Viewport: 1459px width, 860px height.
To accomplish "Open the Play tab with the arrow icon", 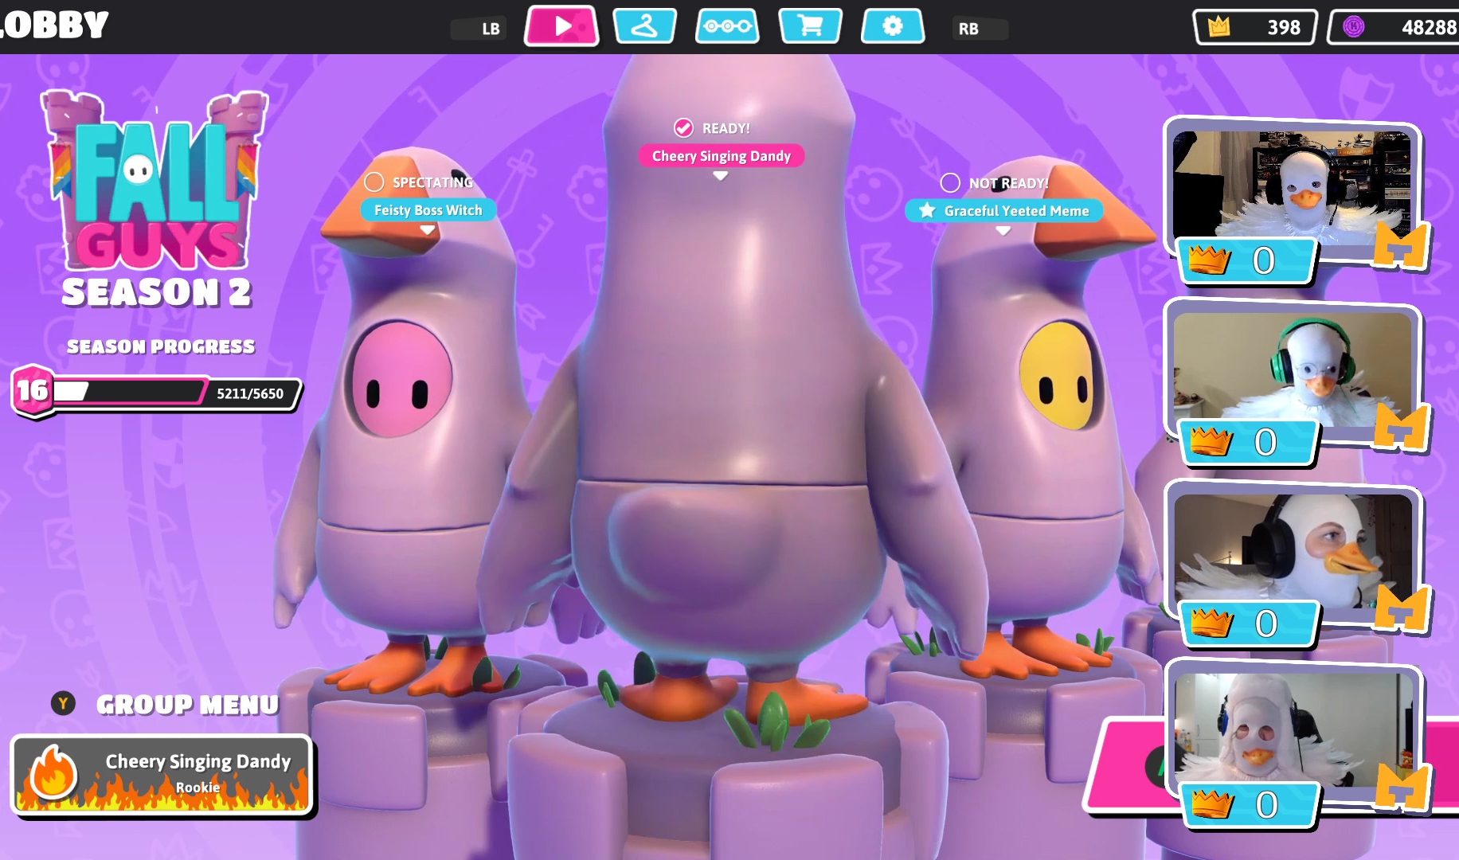I will (x=561, y=26).
